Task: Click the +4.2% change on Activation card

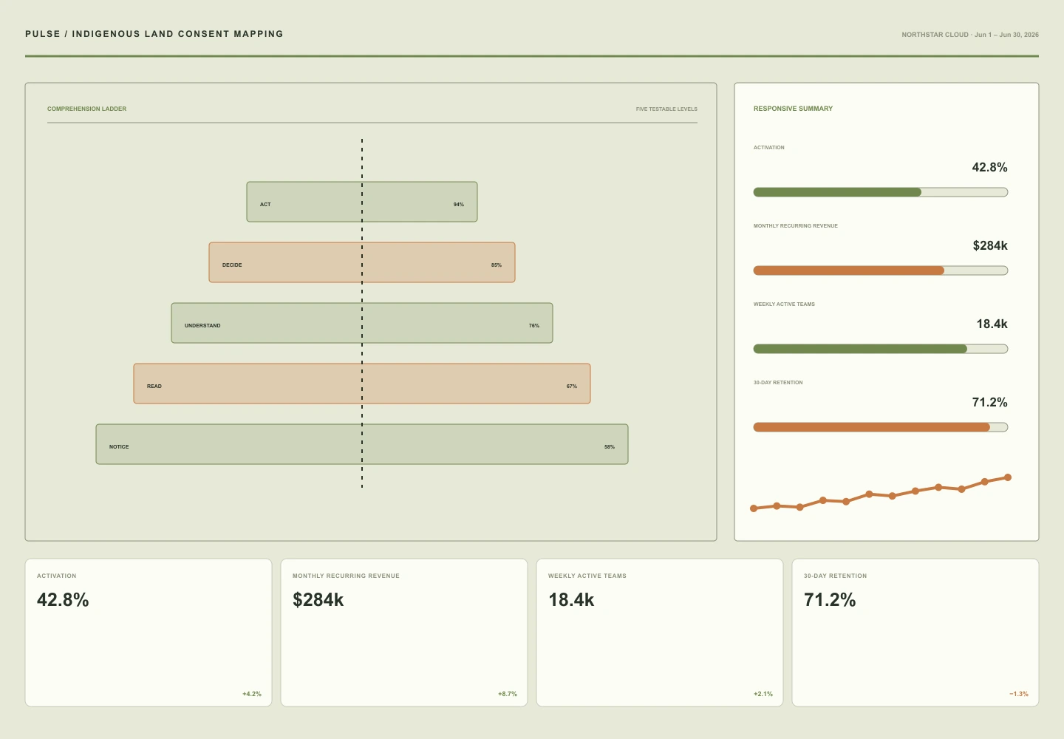Action: point(252,694)
